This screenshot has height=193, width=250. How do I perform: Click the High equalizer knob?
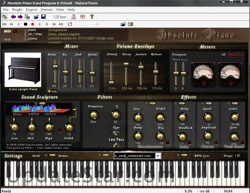(x=49, y=127)
